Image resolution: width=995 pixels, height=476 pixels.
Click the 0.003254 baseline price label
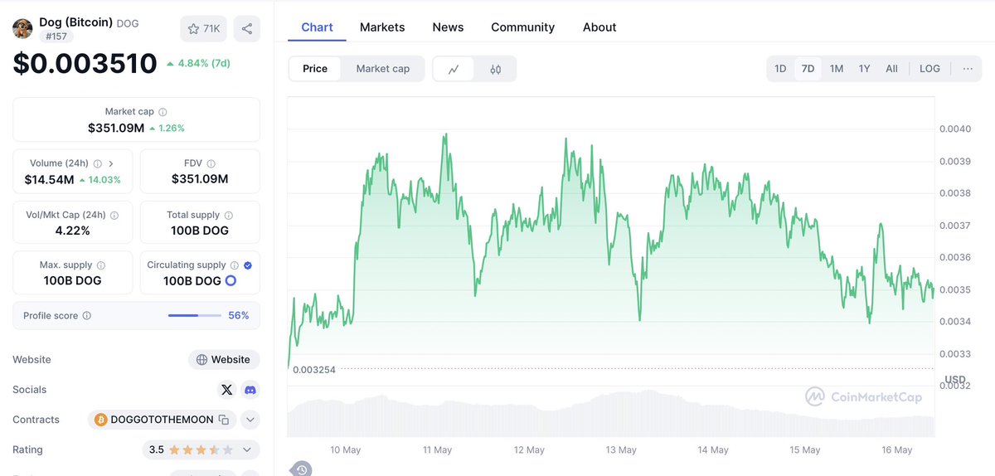click(x=314, y=370)
